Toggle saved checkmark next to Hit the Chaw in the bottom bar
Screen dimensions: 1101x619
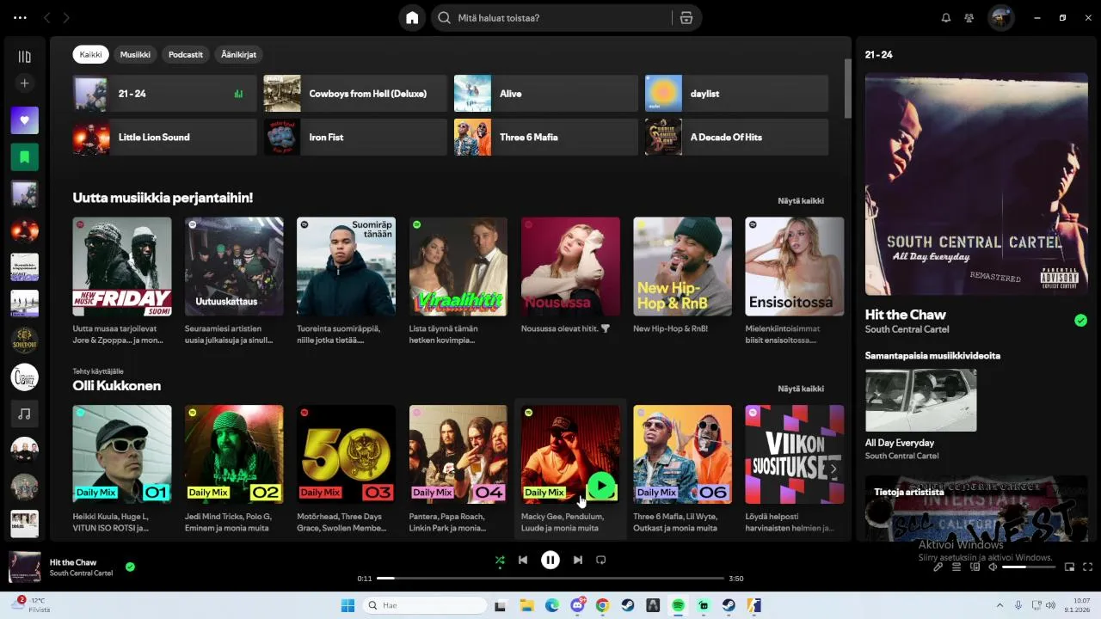130,567
